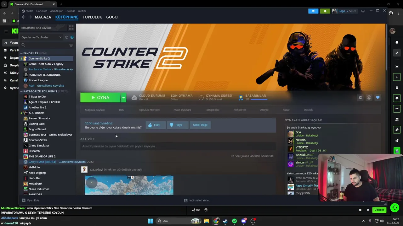Click the activity comment input field

[x=178, y=146]
